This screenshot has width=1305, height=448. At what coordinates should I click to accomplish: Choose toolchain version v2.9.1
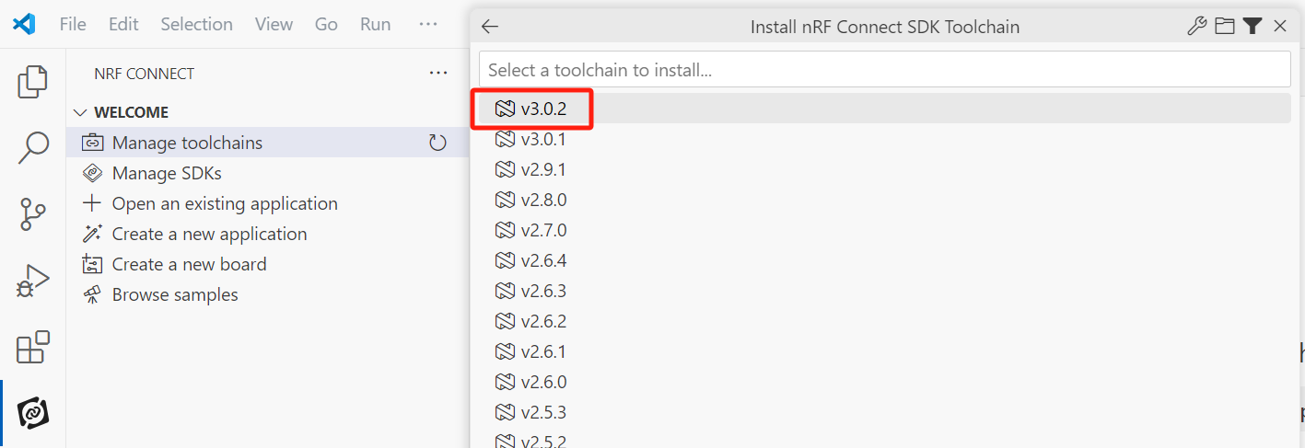click(884, 169)
